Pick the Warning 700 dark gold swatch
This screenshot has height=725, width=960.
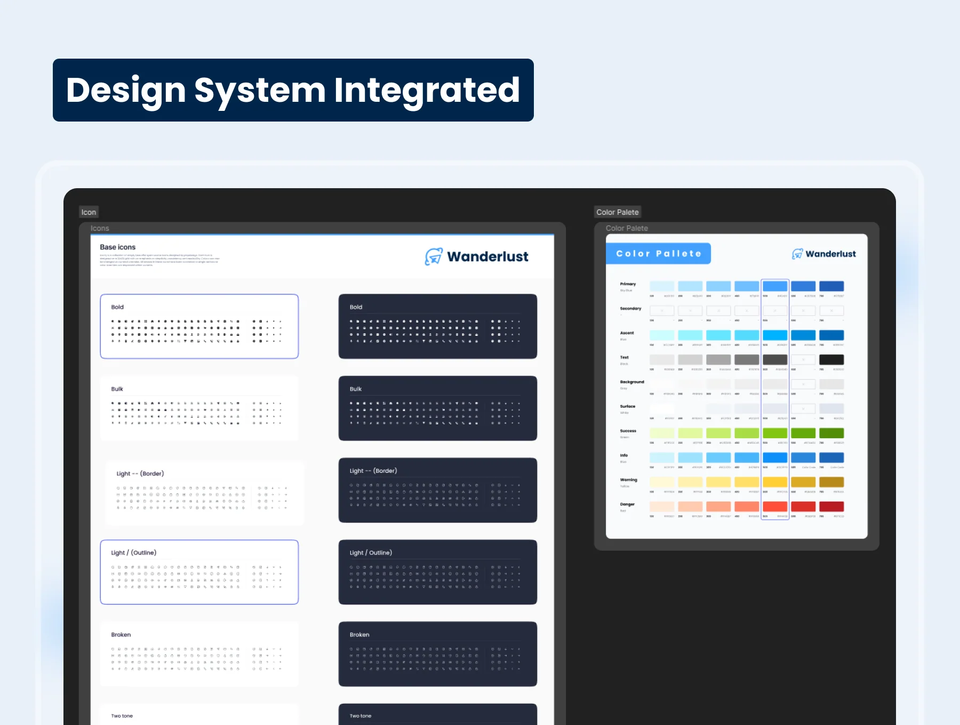click(x=831, y=482)
